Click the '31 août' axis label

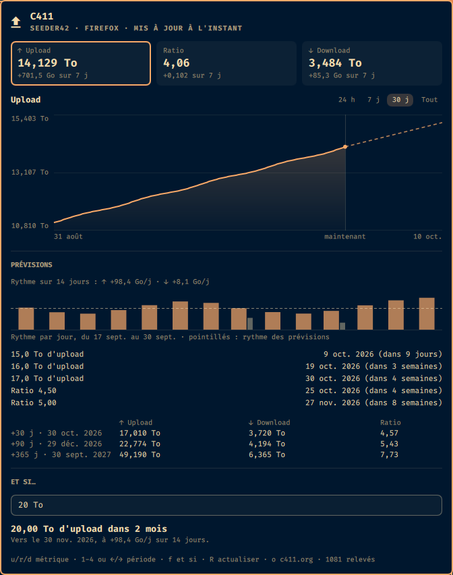click(68, 237)
